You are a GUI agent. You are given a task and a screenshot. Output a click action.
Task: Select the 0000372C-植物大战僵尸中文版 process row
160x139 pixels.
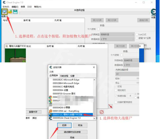71,115
